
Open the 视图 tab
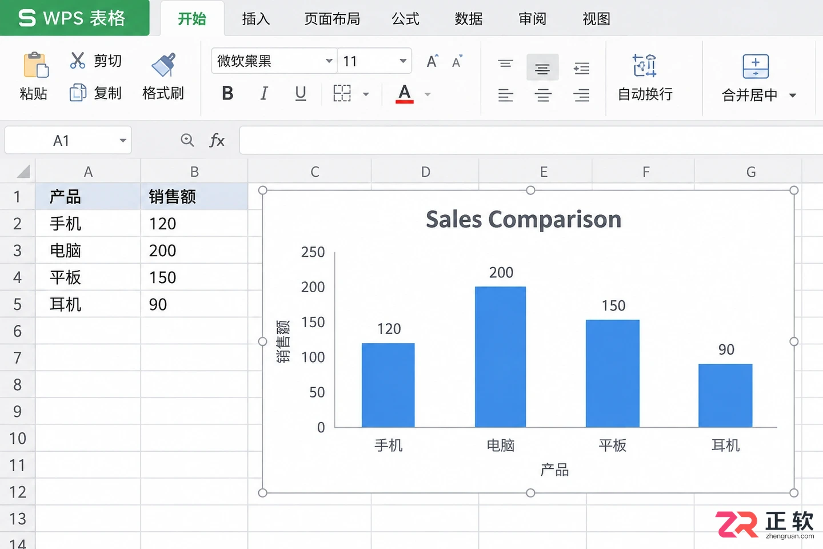597,19
